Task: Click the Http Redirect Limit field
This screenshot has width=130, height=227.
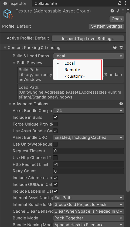Action: click(x=88, y=165)
